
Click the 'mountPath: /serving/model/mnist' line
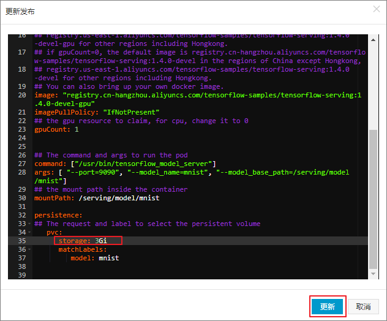click(97, 198)
